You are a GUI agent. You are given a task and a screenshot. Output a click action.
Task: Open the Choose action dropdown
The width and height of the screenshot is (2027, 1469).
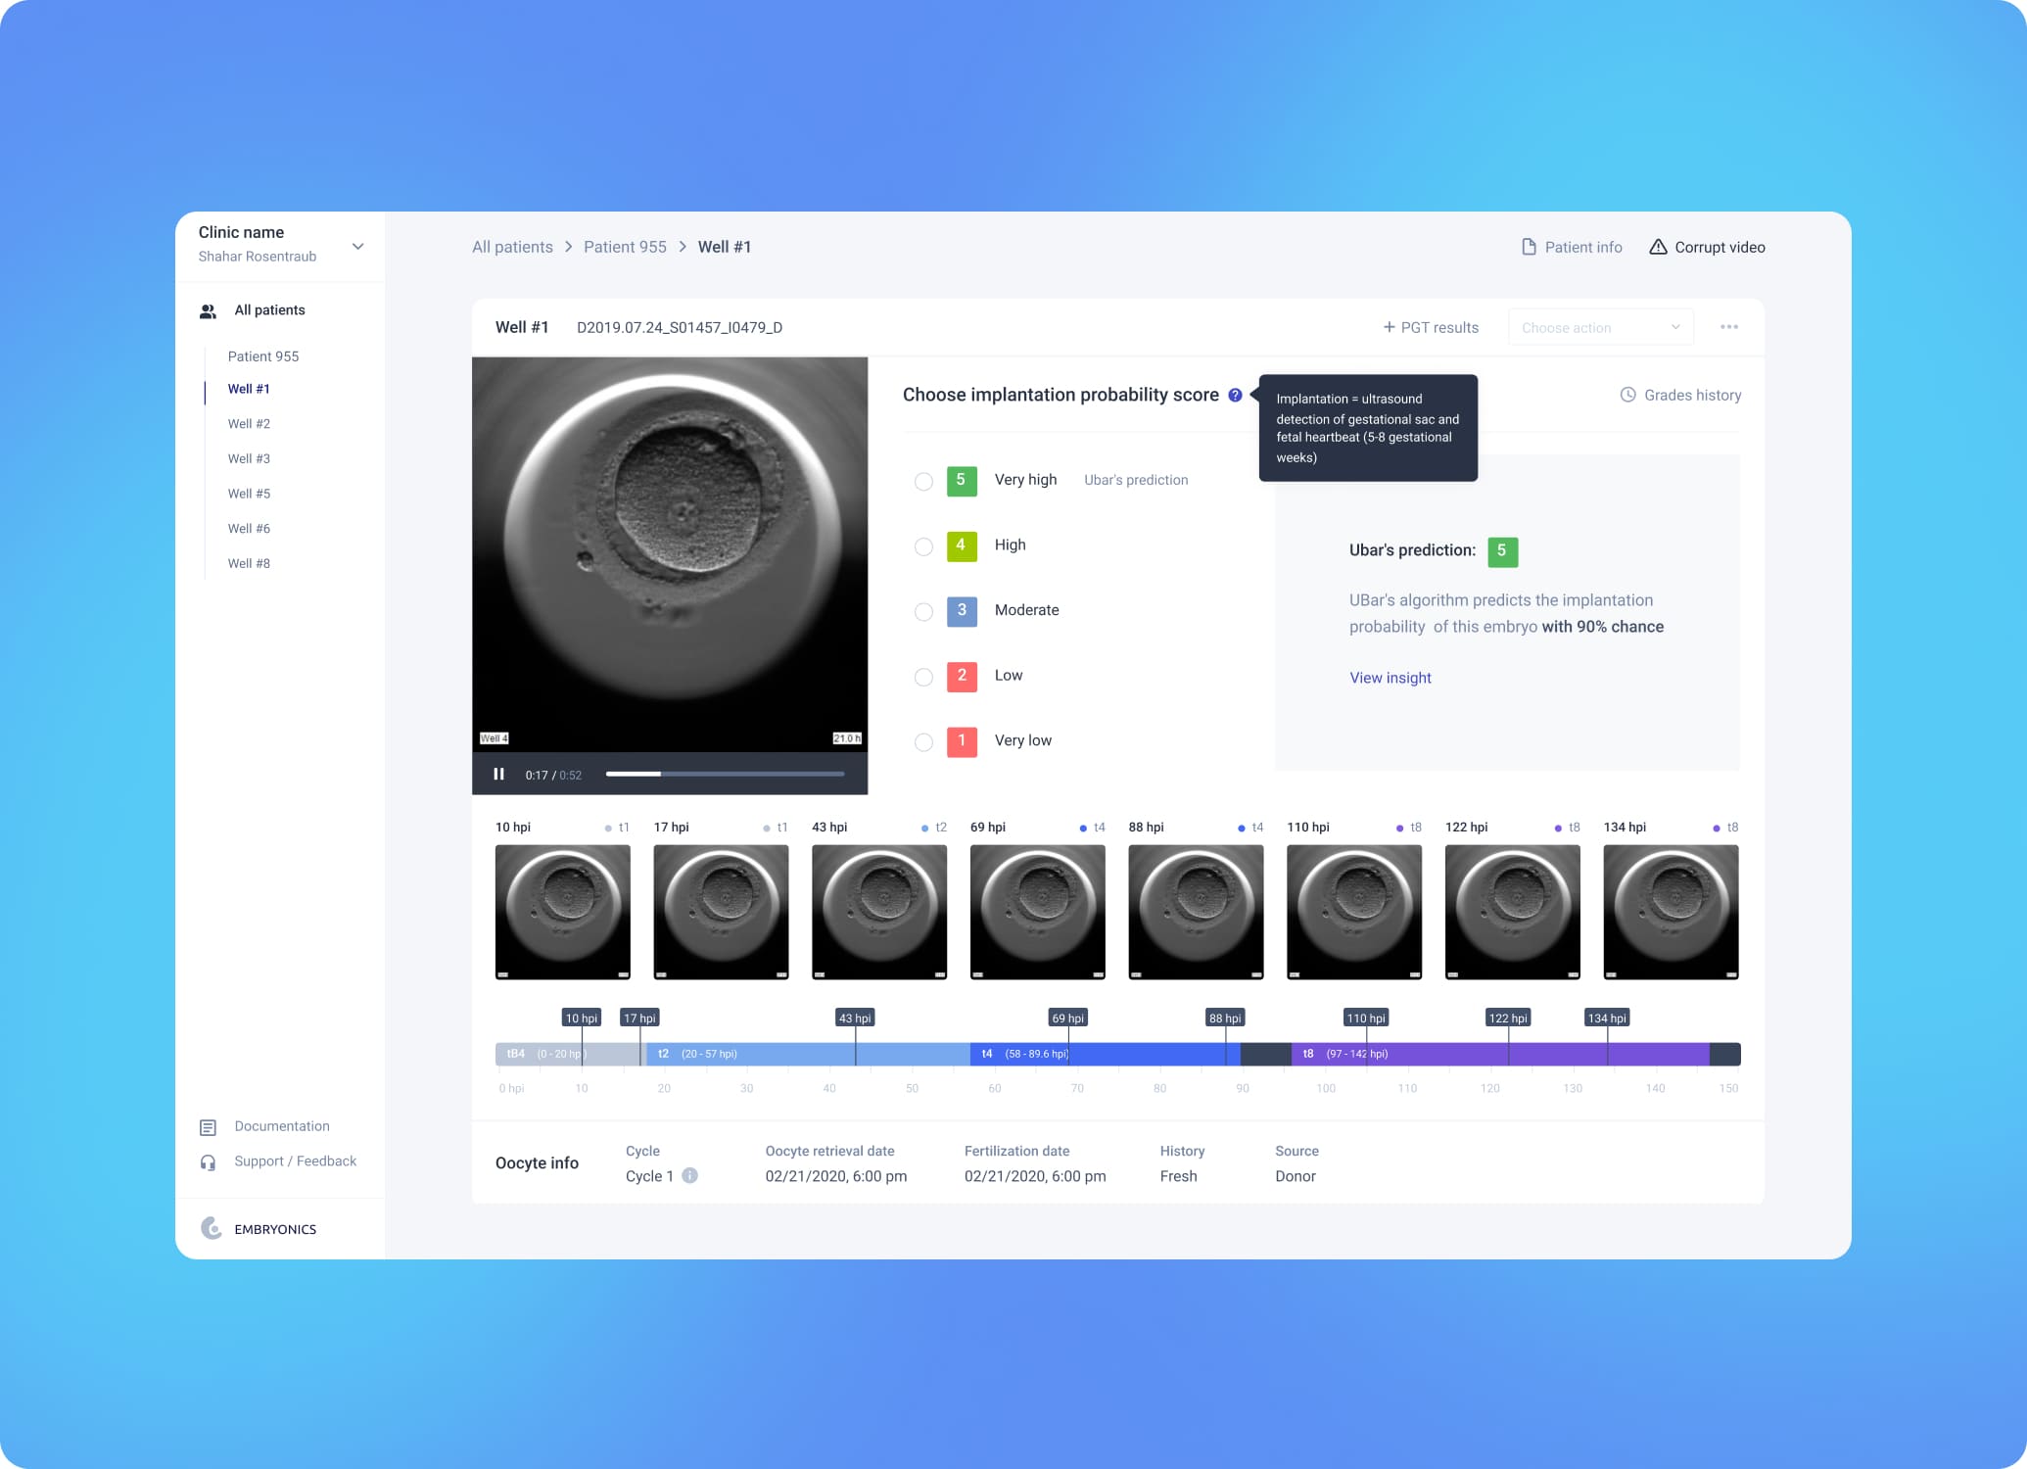pyautogui.click(x=1601, y=327)
